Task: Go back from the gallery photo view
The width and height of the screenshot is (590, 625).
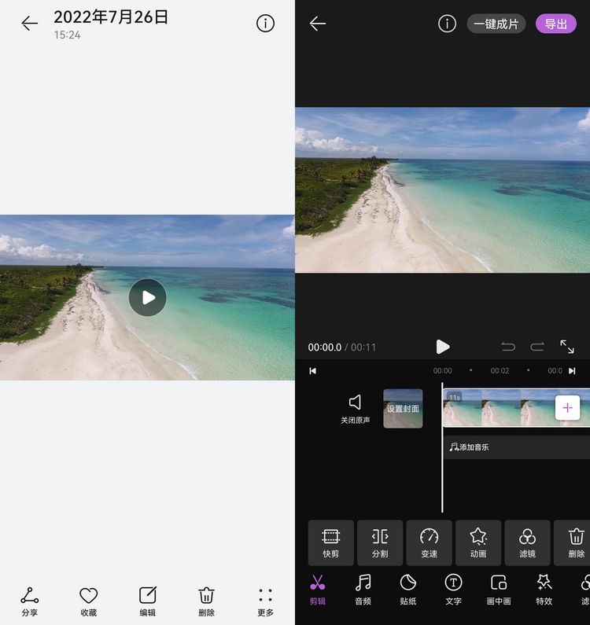Action: click(x=30, y=24)
